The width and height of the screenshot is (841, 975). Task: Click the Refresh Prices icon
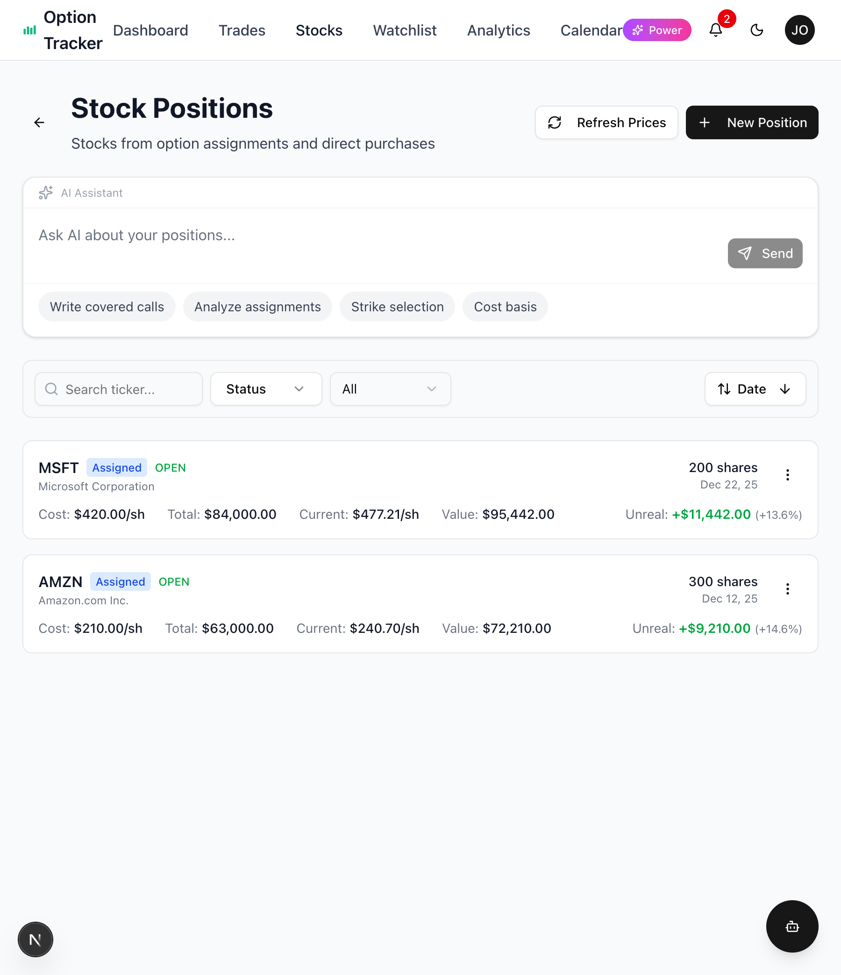555,122
